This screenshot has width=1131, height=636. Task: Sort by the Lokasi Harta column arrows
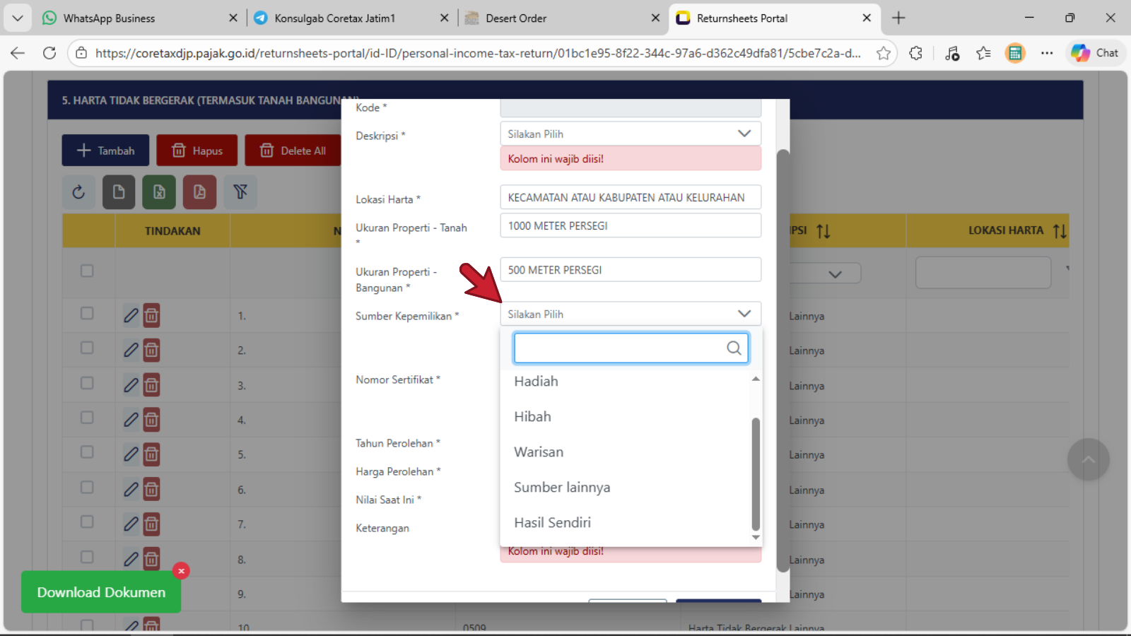pyautogui.click(x=1059, y=231)
